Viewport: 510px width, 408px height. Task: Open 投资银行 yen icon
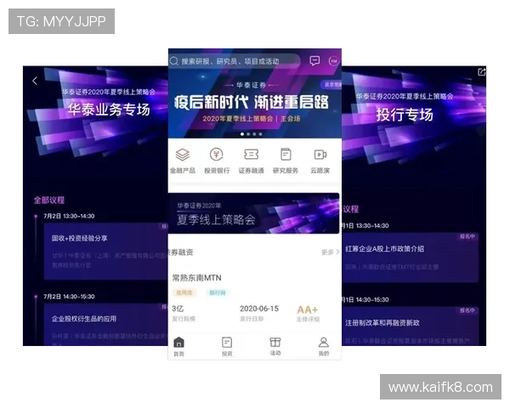click(x=216, y=155)
